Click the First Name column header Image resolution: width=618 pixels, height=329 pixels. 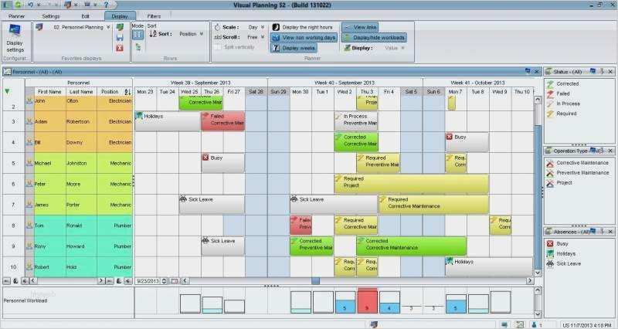pos(49,91)
